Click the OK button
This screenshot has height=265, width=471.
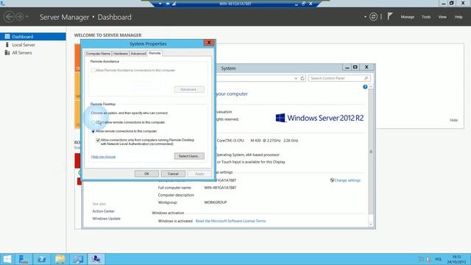[146, 174]
